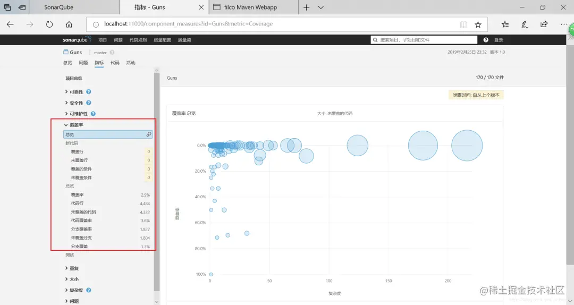Open the add notes pen icon
The image size is (574, 305).
click(525, 24)
